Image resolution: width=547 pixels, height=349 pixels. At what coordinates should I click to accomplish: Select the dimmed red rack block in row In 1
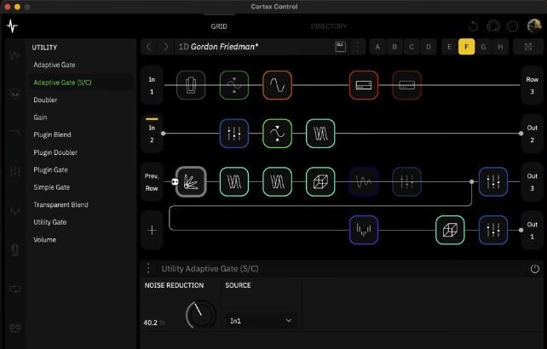(x=406, y=85)
